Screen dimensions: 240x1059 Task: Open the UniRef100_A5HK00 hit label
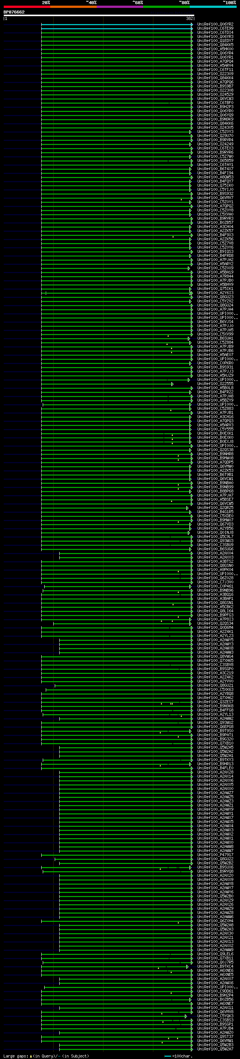[215, 49]
